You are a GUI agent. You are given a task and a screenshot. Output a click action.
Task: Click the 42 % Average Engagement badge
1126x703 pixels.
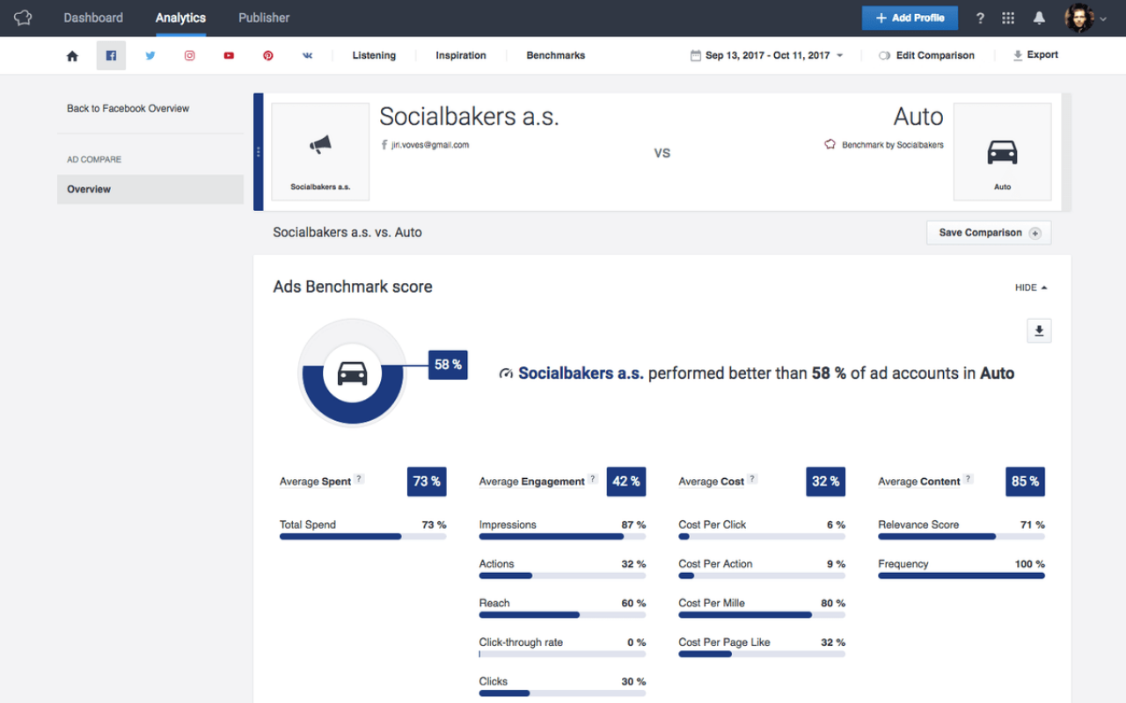[626, 482]
